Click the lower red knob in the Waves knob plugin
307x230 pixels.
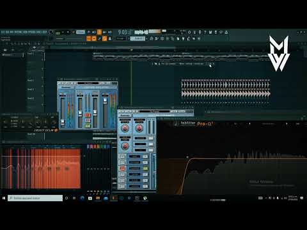125,146
